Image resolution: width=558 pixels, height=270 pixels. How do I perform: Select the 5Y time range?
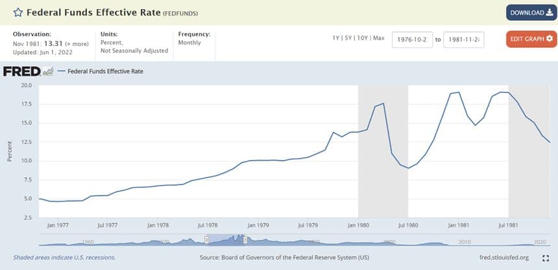(348, 38)
